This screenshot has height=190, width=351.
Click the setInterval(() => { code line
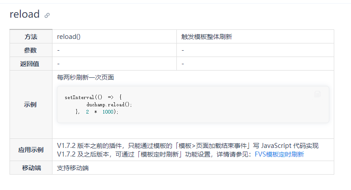point(93,97)
